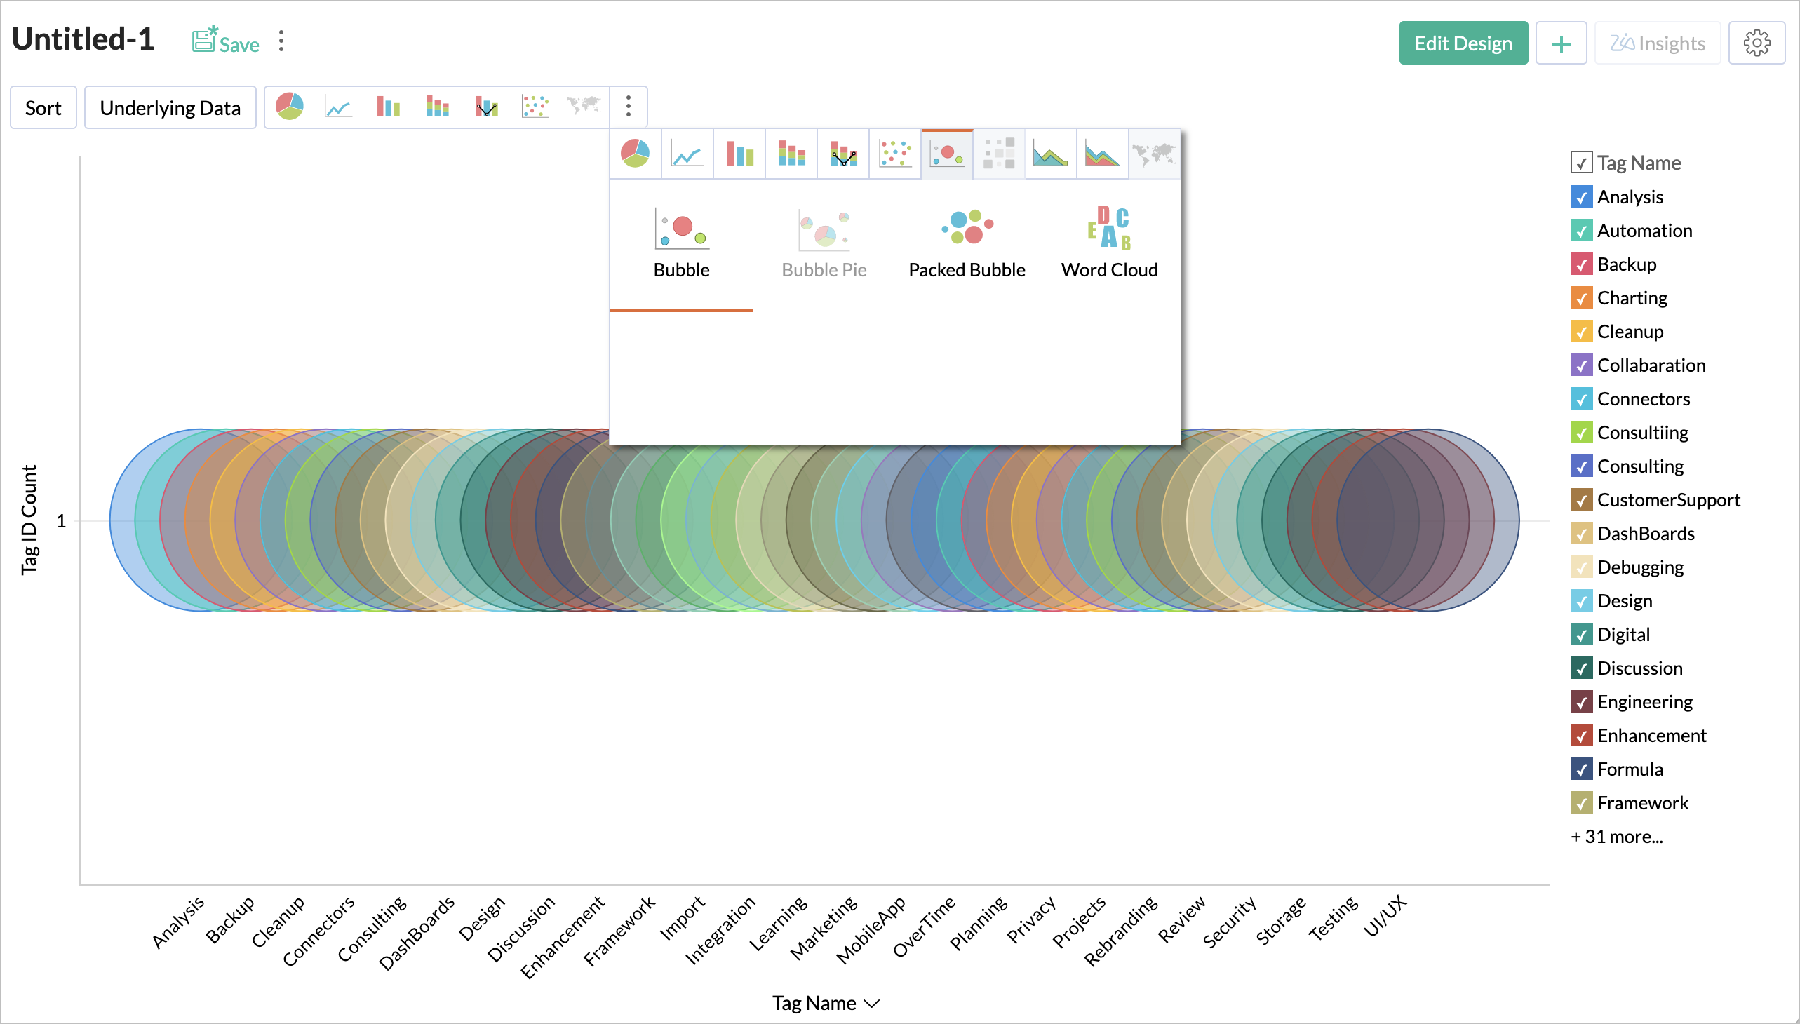
Task: Click the pie chart icon in toolbar
Action: pos(289,107)
